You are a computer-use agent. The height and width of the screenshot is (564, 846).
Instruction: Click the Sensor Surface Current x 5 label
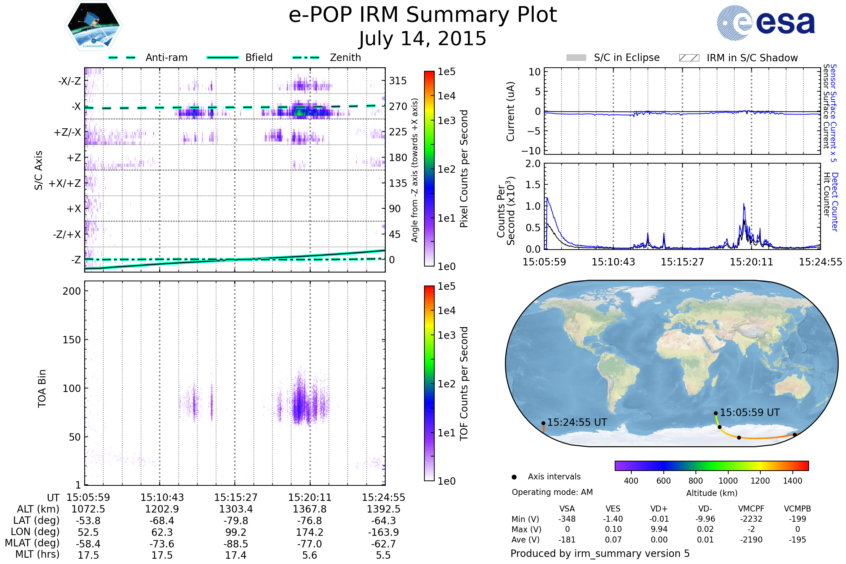tap(833, 113)
